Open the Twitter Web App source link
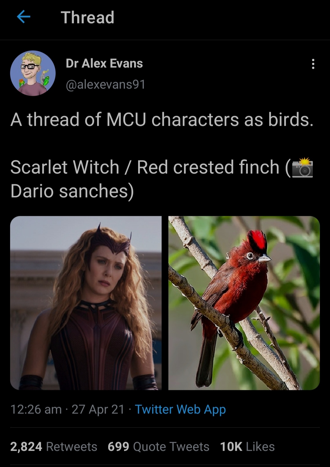Screen dimensions: 330x467 coord(180,409)
